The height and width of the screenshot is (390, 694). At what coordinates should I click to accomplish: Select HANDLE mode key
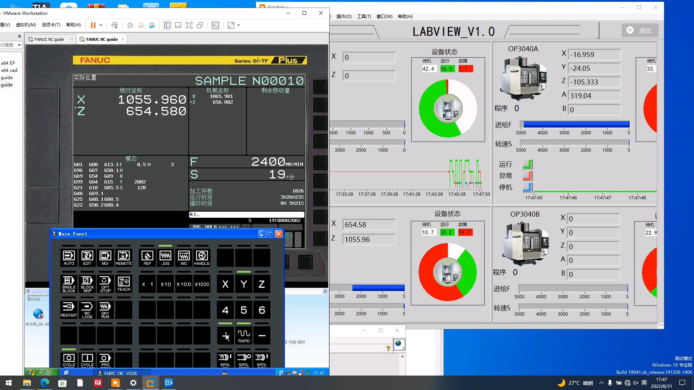tap(202, 258)
